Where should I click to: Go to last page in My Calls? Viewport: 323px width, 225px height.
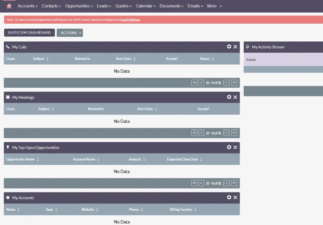tap(234, 83)
